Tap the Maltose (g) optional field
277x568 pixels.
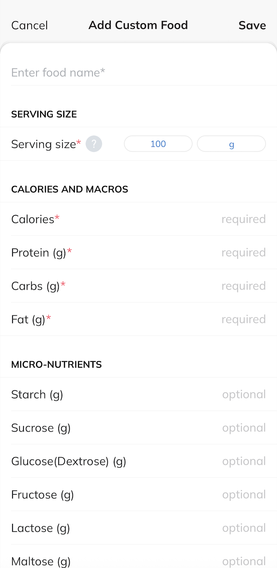[243, 561]
